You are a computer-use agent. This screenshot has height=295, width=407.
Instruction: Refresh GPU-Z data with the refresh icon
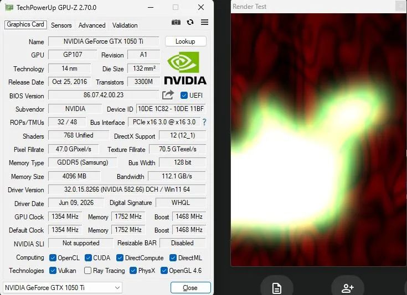(190, 22)
